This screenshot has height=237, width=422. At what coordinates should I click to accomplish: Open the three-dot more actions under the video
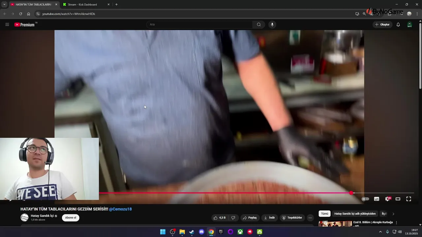coord(310,218)
